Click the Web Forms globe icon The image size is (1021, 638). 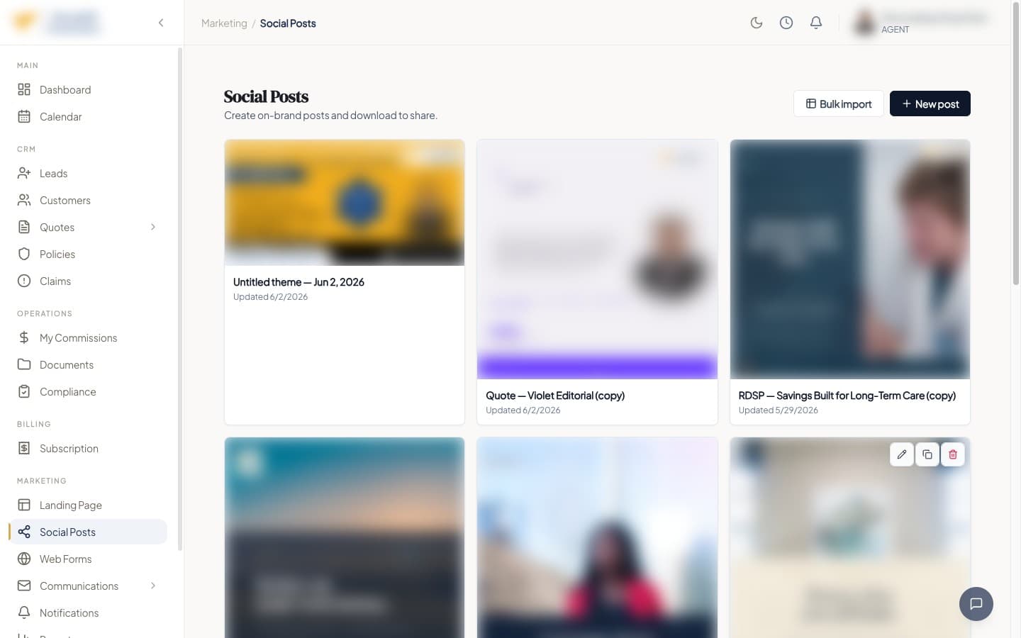coord(24,559)
